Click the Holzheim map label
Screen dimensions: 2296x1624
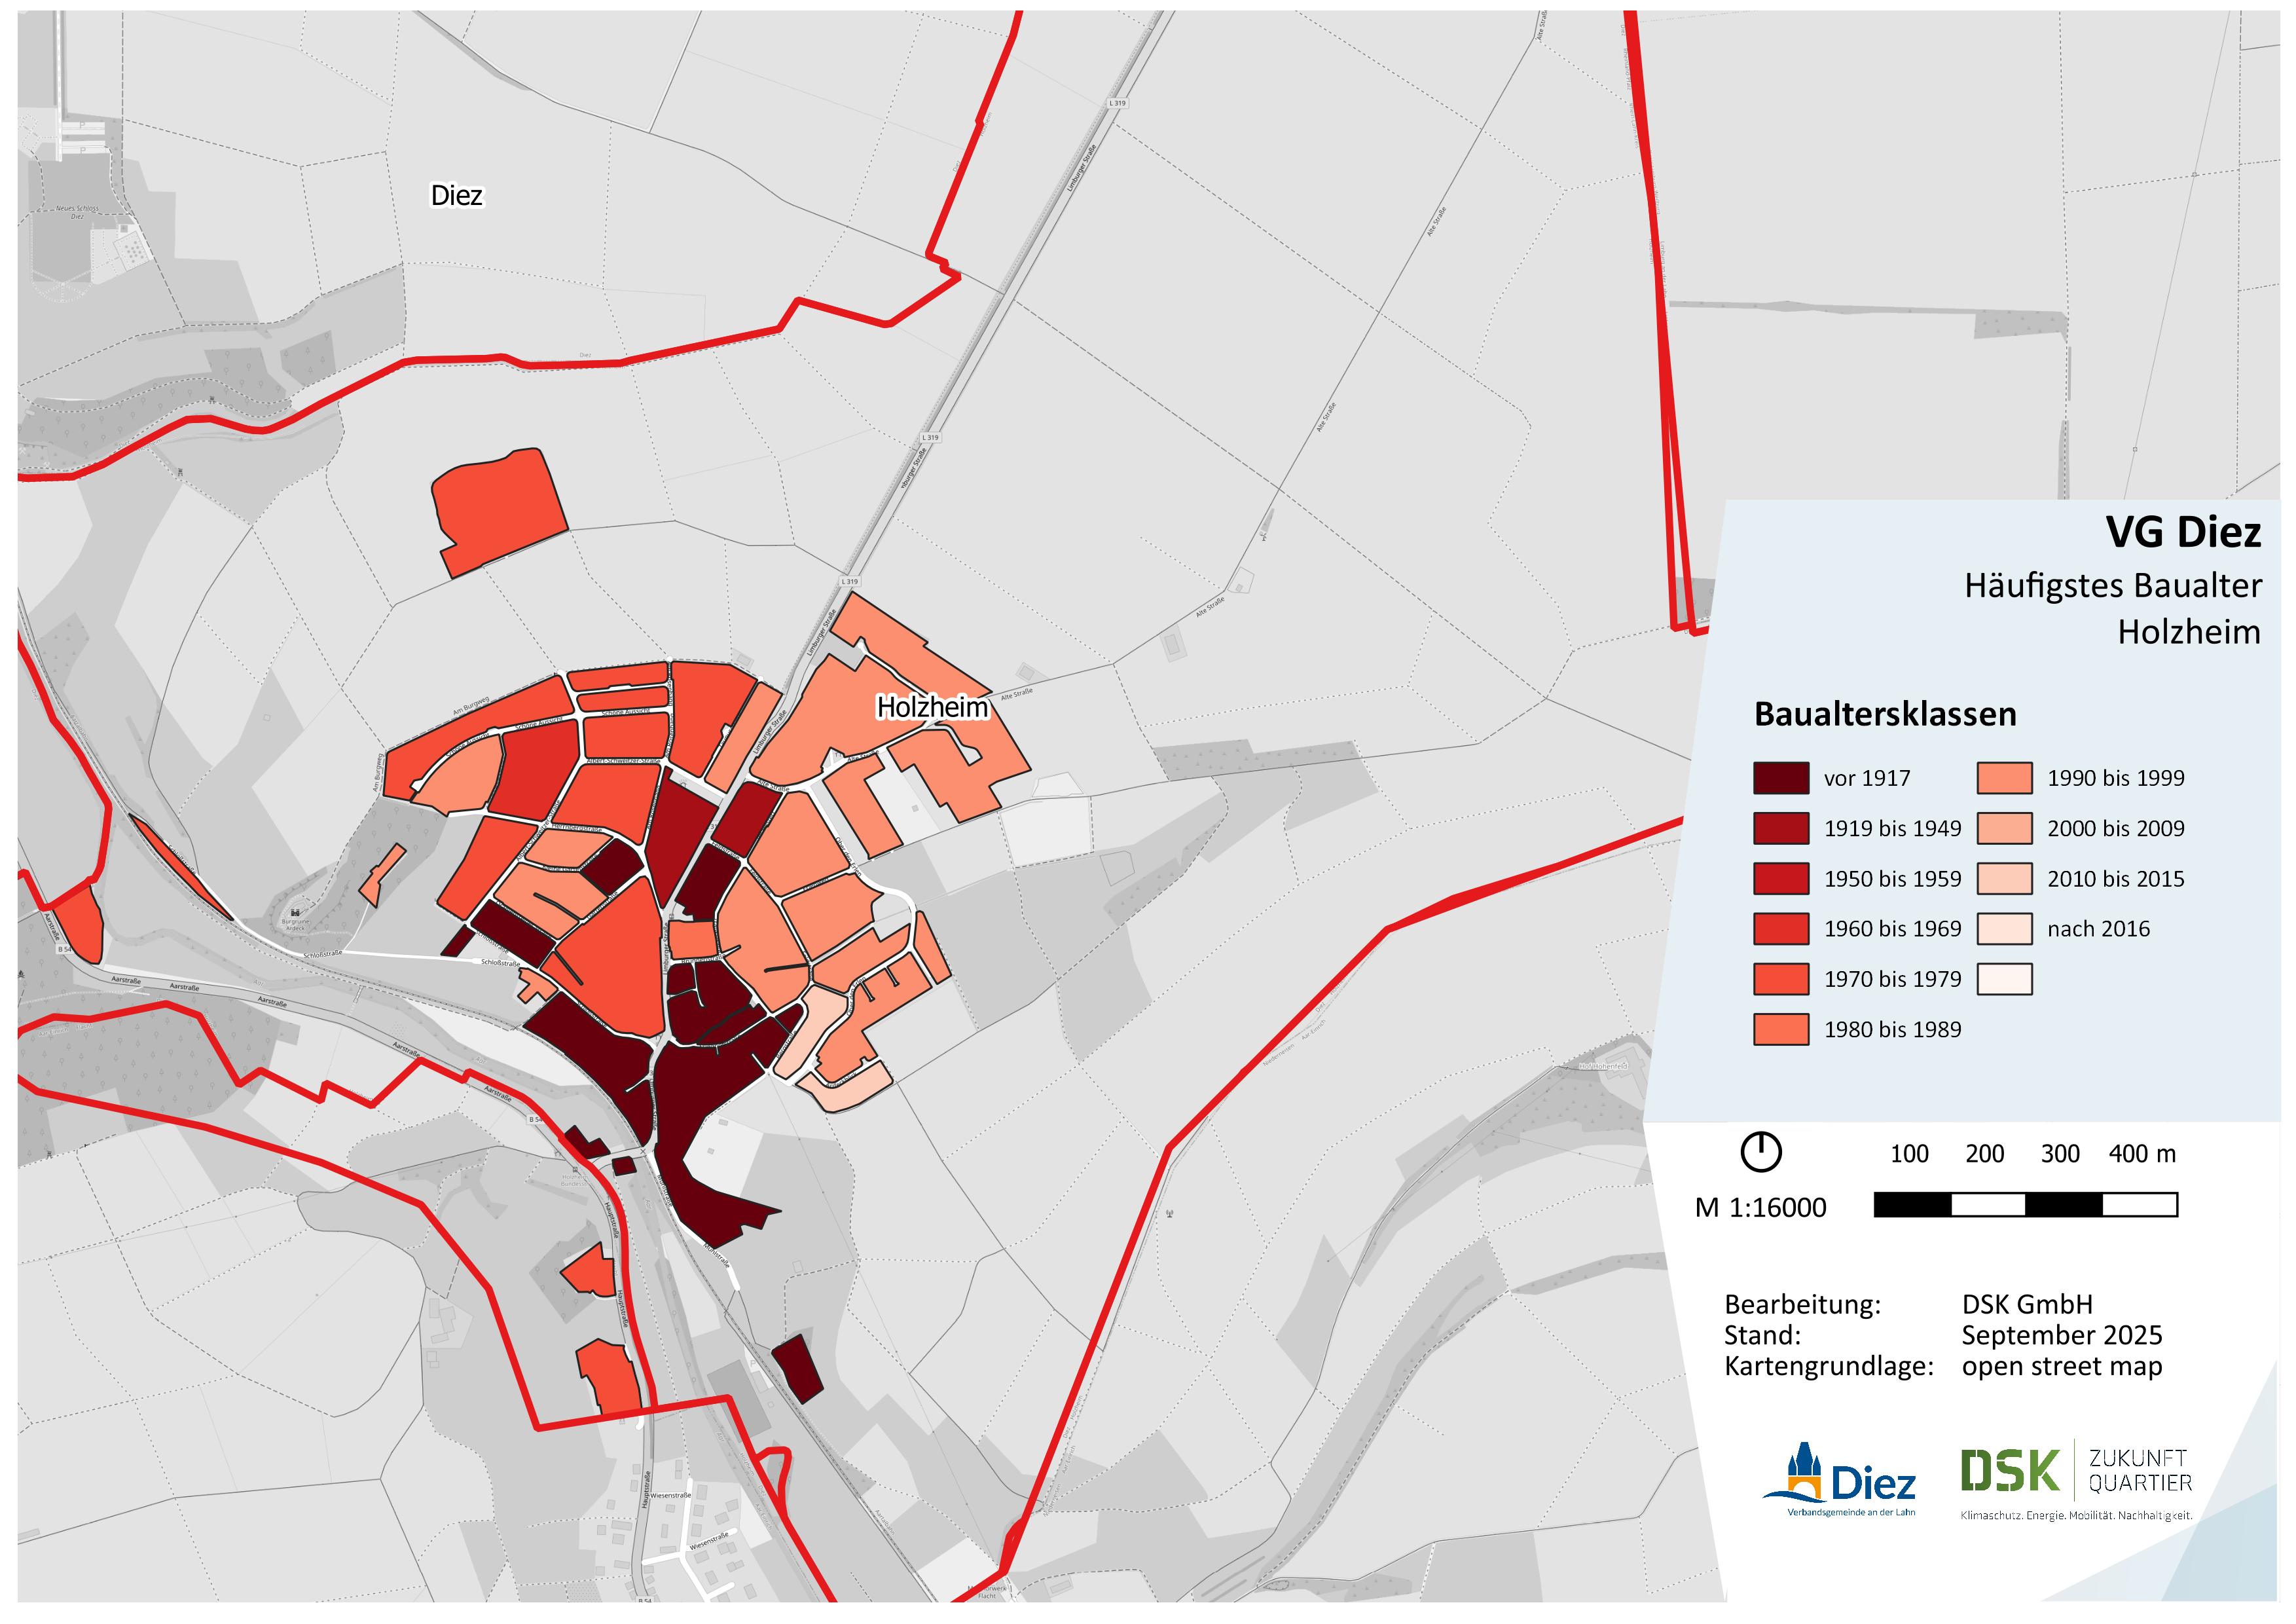pos(932,707)
